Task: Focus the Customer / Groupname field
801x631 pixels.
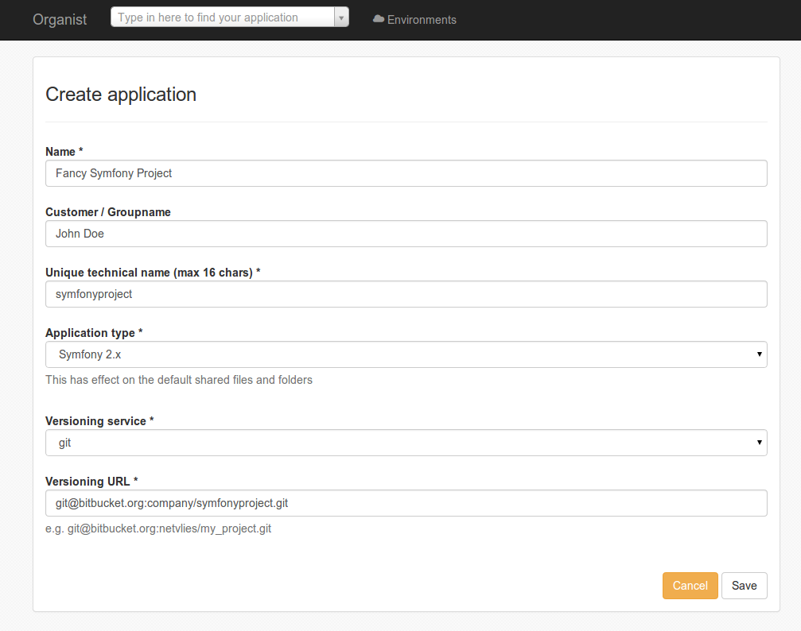Action: (x=406, y=234)
